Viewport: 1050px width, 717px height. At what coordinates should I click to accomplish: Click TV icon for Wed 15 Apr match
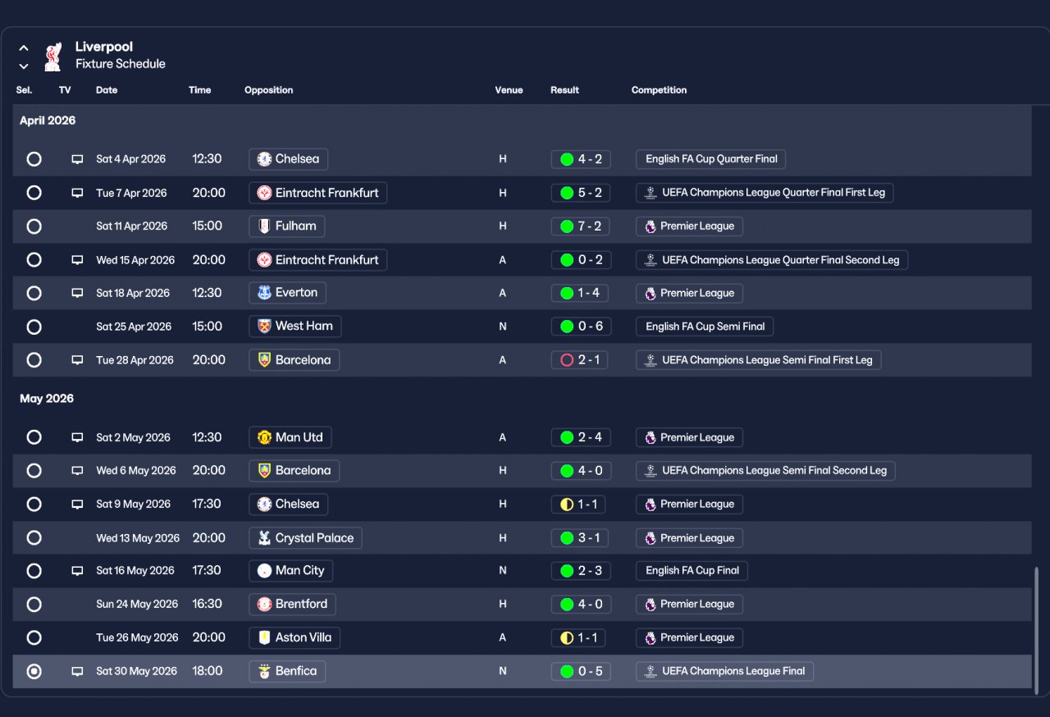(77, 260)
